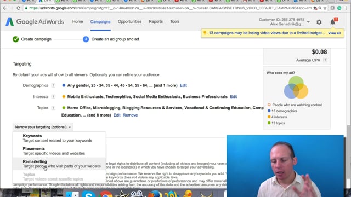This screenshot has height=197, width=351.
Task: Open help icon beside Interests
Action: tap(53, 97)
